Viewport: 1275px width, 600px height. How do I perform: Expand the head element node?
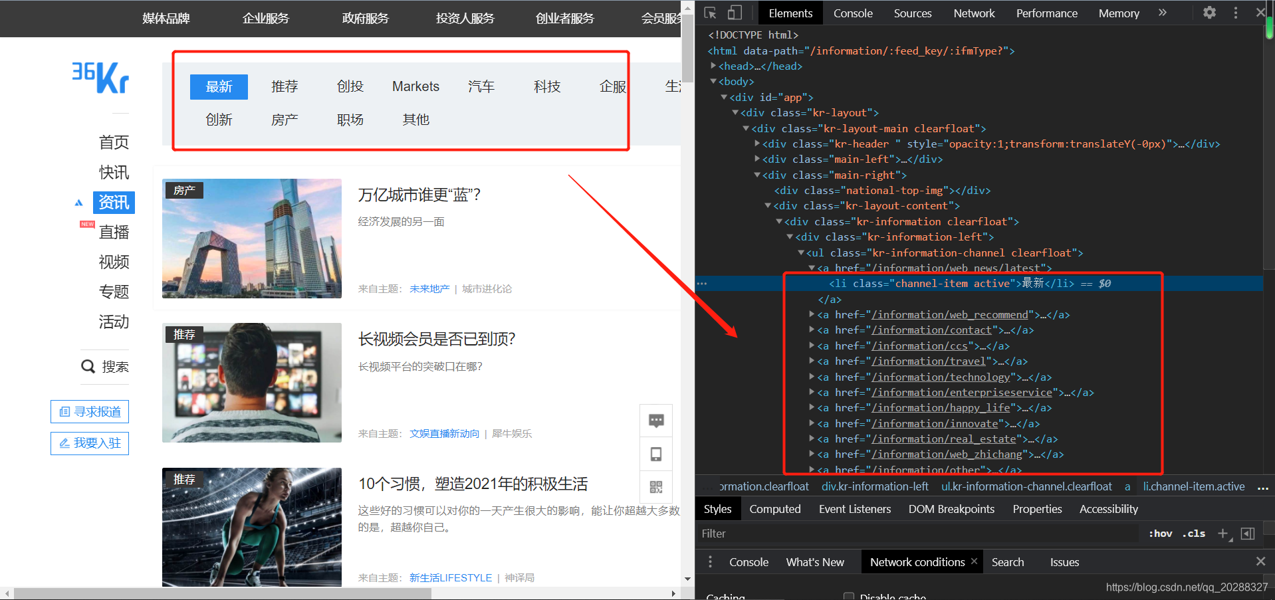pyautogui.click(x=713, y=66)
